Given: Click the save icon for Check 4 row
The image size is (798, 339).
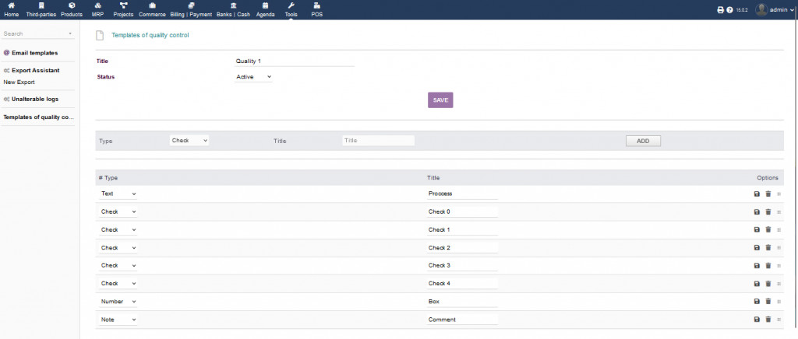Looking at the screenshot, I should pos(757,283).
